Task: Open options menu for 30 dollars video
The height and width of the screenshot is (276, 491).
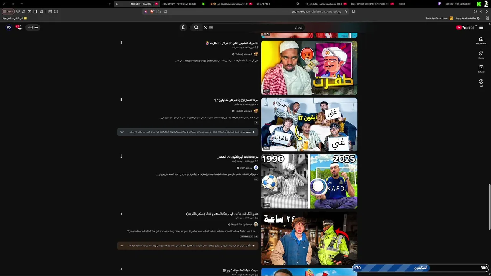Action: pos(121,43)
